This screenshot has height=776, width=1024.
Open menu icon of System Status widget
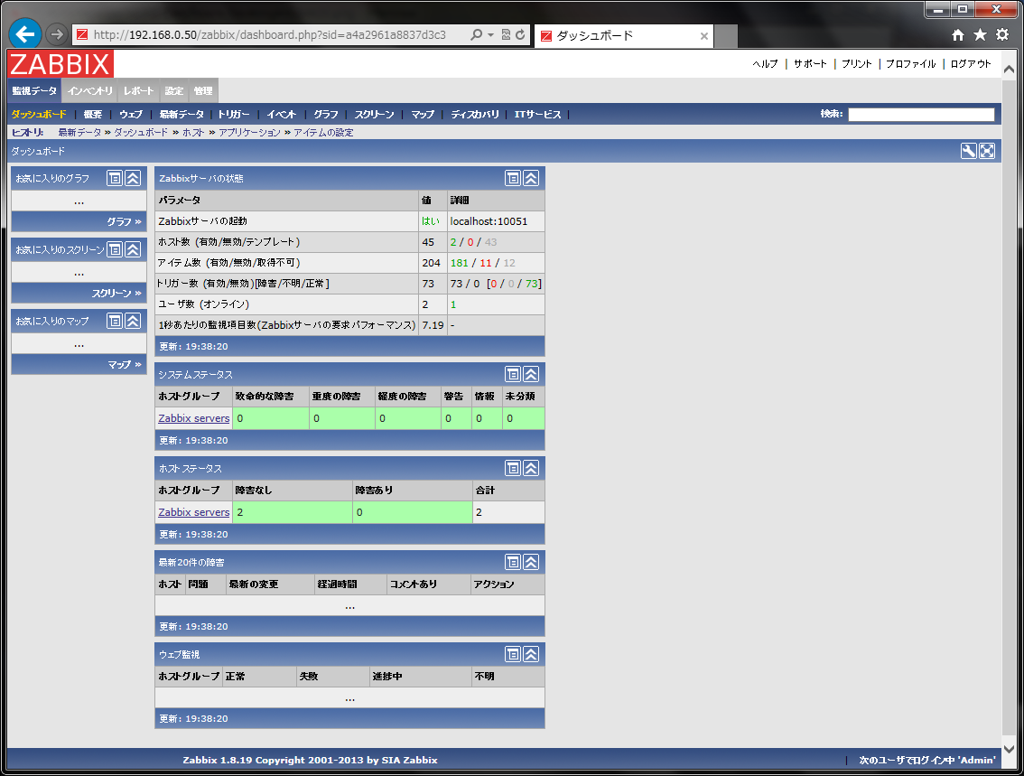coord(513,374)
